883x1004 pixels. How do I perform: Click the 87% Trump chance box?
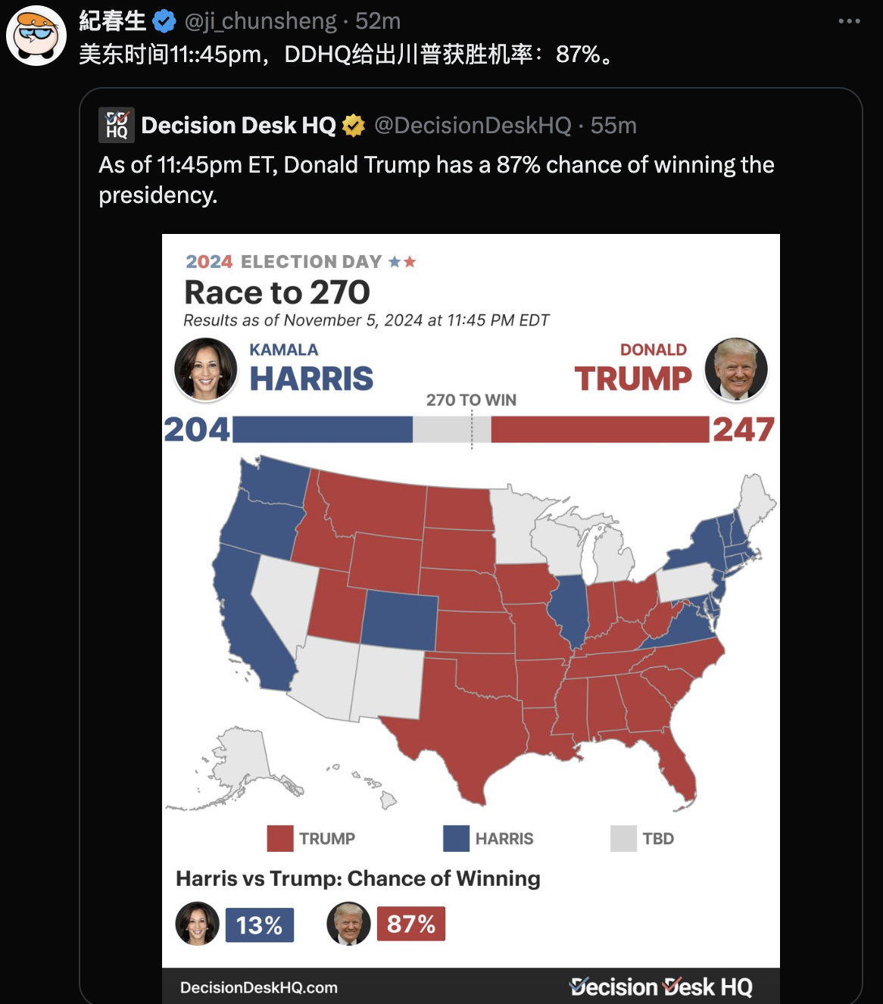click(411, 924)
